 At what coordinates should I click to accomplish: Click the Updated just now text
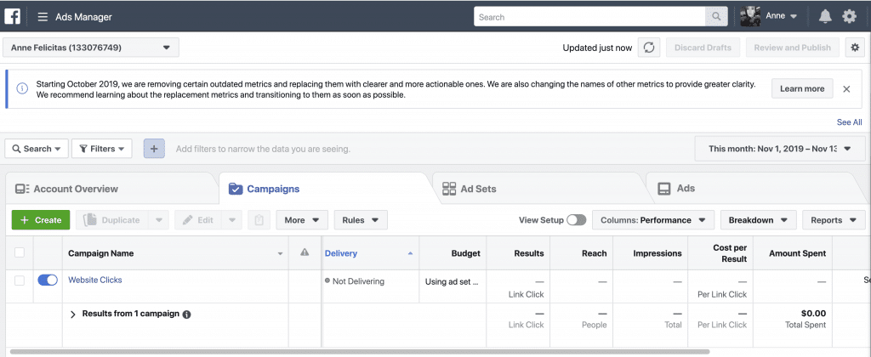pyautogui.click(x=597, y=48)
